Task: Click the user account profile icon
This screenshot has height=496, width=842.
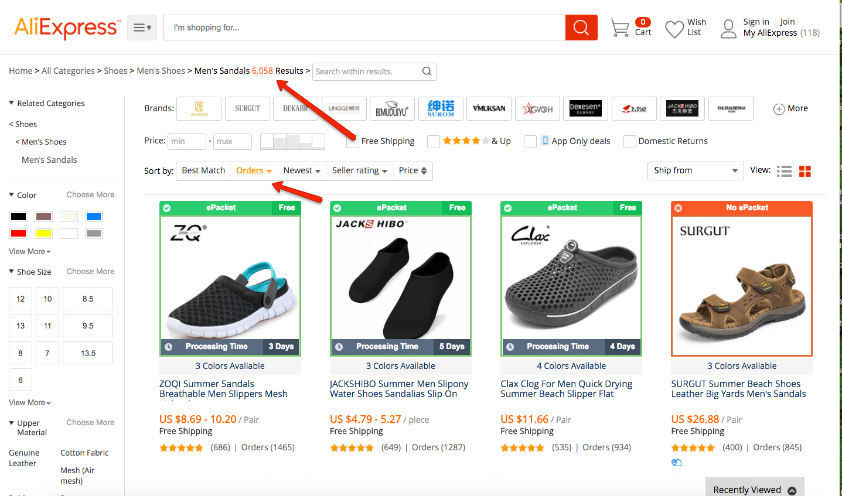Action: 728,29
